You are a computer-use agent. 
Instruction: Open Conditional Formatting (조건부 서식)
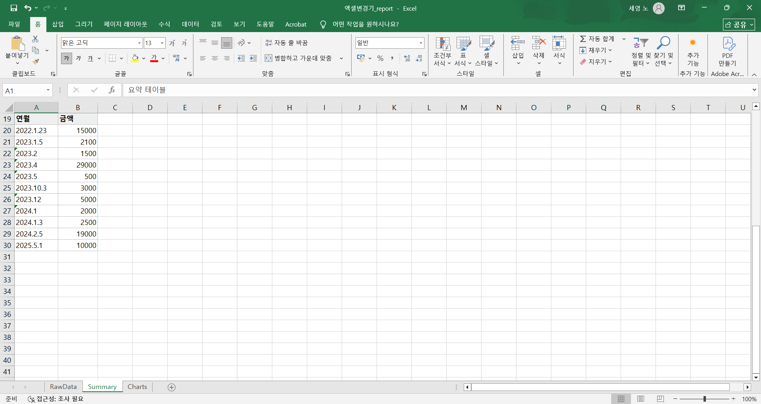tap(442, 51)
